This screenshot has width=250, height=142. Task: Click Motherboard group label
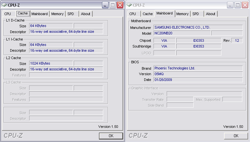(x=141, y=21)
